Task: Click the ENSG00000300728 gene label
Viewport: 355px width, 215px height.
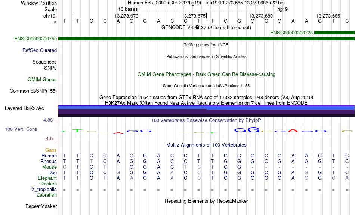Action: pos(291,33)
